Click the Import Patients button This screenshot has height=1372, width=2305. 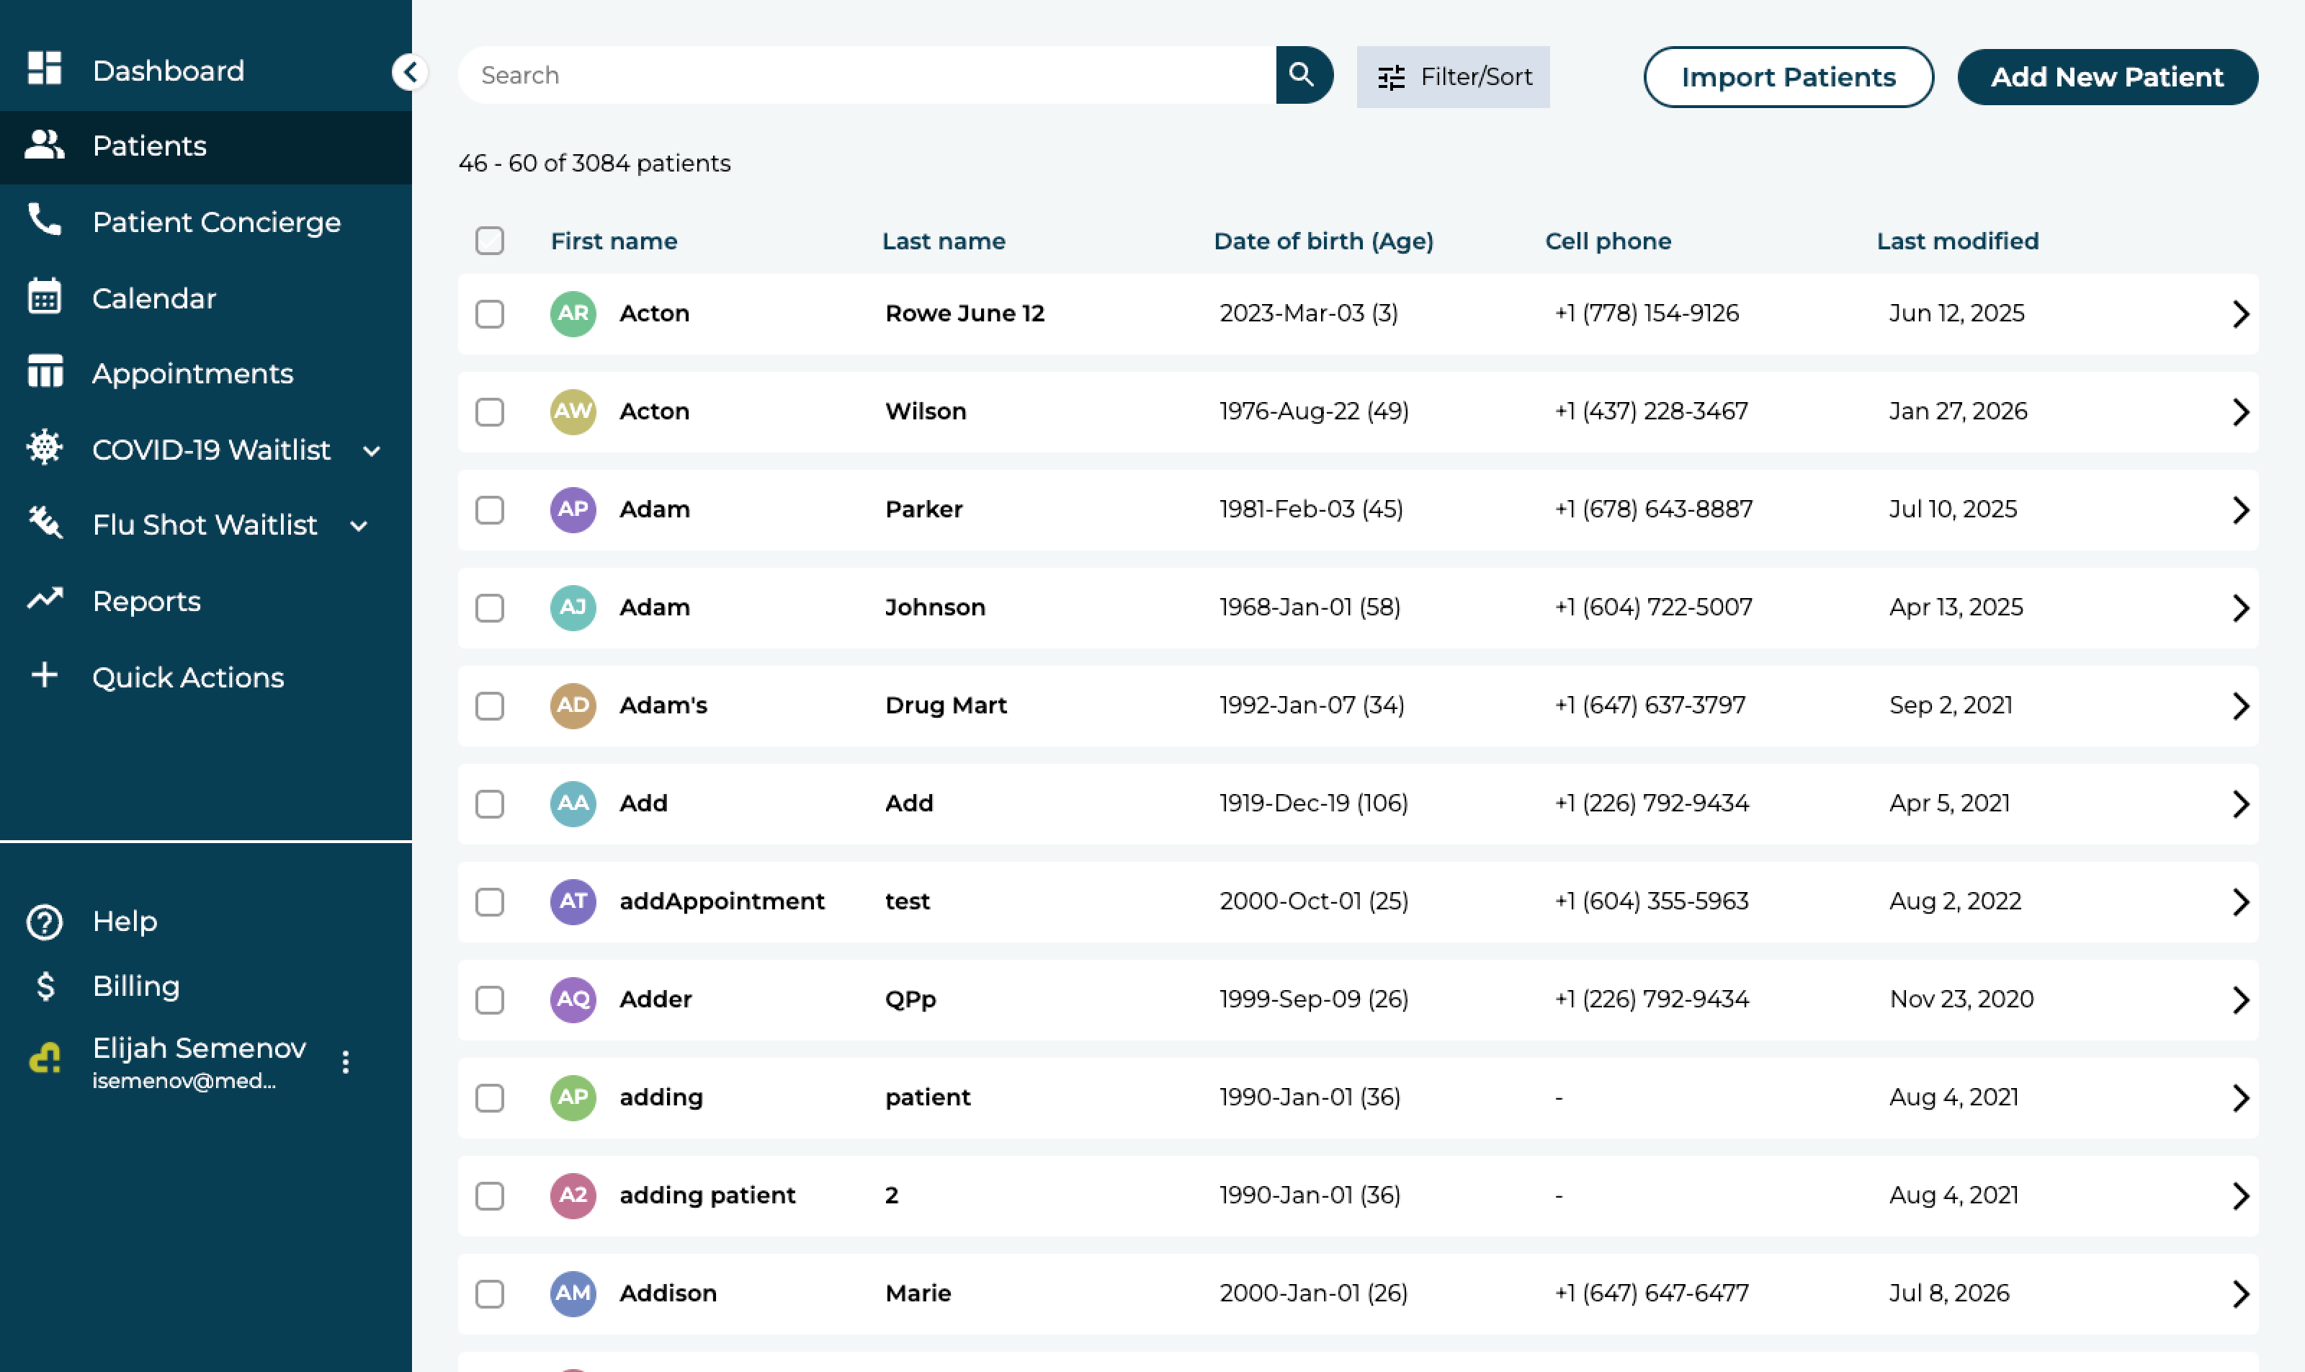click(1789, 76)
